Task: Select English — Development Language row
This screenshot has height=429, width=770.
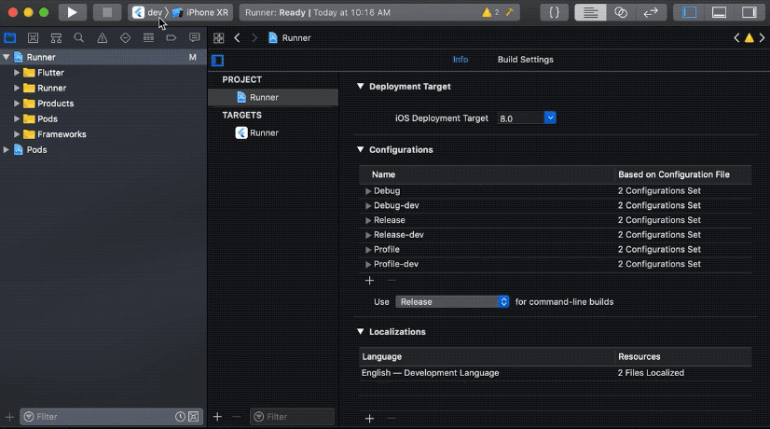Action: tap(555, 373)
